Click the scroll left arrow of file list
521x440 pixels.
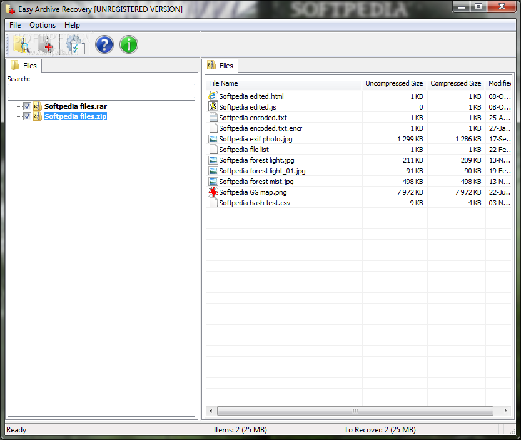(211, 411)
